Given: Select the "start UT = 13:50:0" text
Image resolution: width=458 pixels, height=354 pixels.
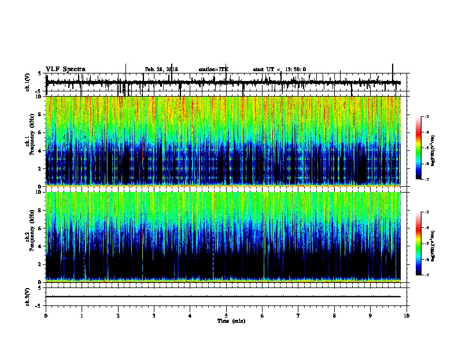Looking at the screenshot, I should [279, 69].
